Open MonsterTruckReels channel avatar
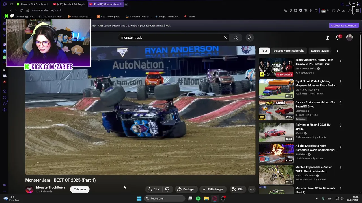The height and width of the screenshot is (203, 362). click(x=29, y=189)
